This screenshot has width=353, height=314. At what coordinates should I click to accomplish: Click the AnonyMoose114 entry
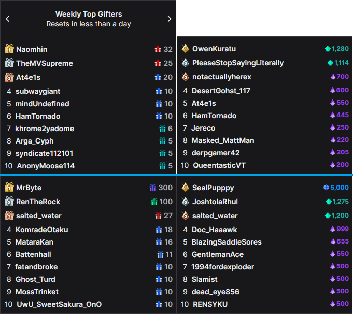pyautogui.click(x=46, y=166)
